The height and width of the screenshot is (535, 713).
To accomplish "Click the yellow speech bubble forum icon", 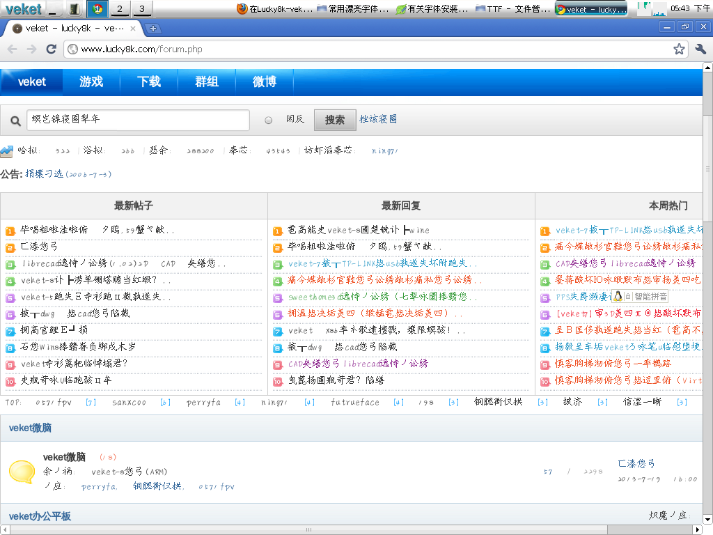I will coord(22,472).
